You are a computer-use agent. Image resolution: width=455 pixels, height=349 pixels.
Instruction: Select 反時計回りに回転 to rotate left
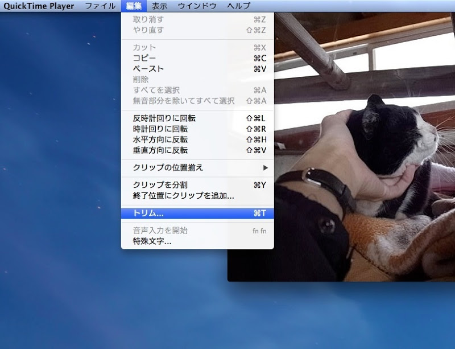click(197, 118)
